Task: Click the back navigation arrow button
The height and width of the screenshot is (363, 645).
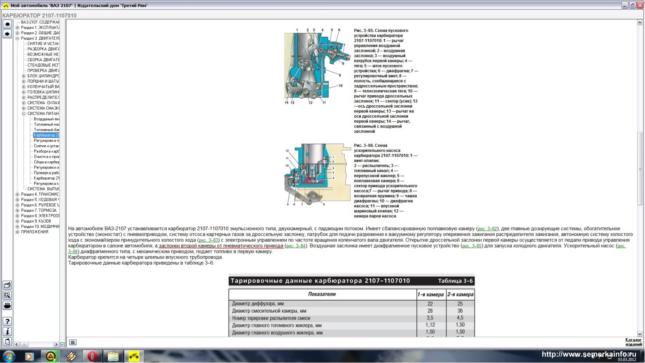Action: pos(7,24)
